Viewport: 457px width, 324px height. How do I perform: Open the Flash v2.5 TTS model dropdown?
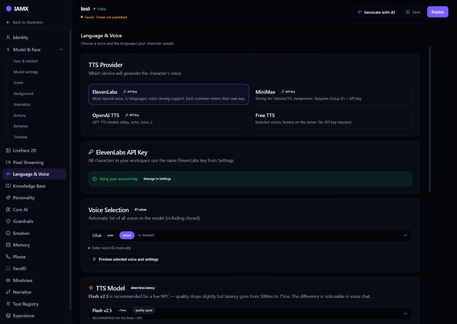(x=250, y=313)
